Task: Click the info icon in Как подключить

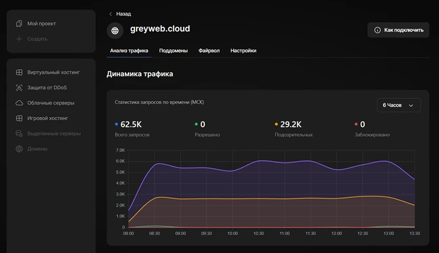Action: click(x=377, y=30)
